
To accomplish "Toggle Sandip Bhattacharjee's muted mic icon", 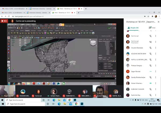I will tap(151, 77).
